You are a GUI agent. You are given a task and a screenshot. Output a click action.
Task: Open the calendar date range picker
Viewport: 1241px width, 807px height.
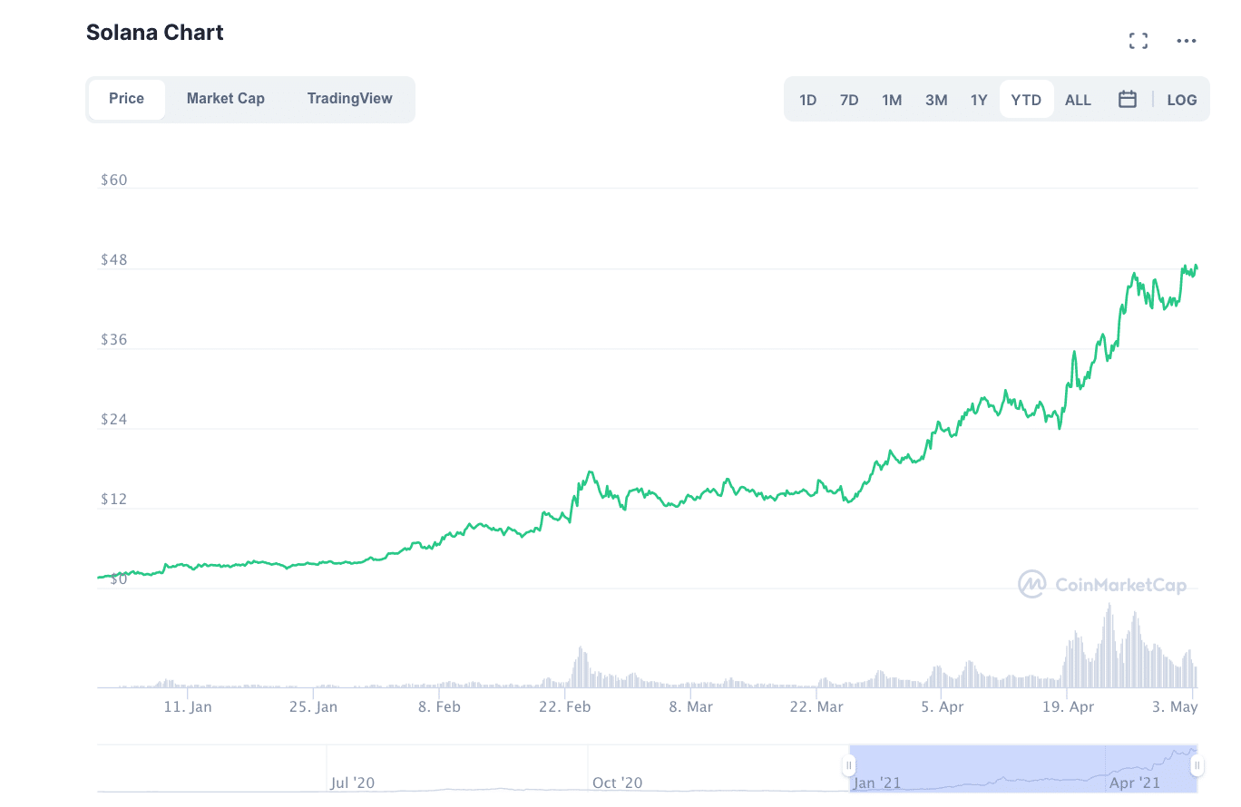(x=1128, y=100)
